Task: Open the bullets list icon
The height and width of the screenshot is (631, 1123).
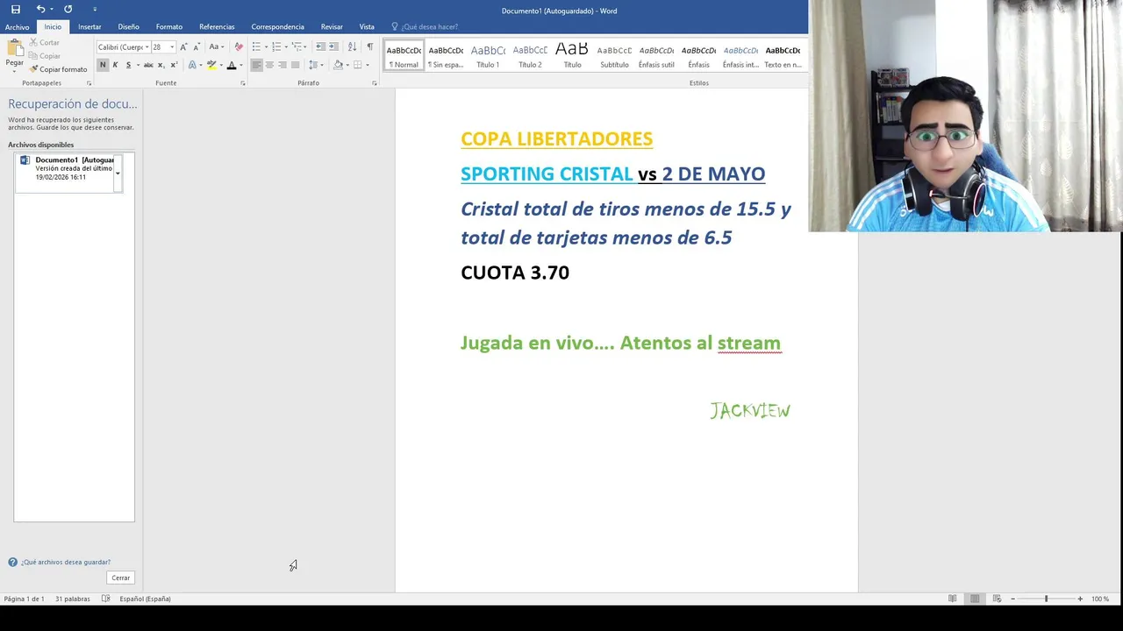Action: 256,47
